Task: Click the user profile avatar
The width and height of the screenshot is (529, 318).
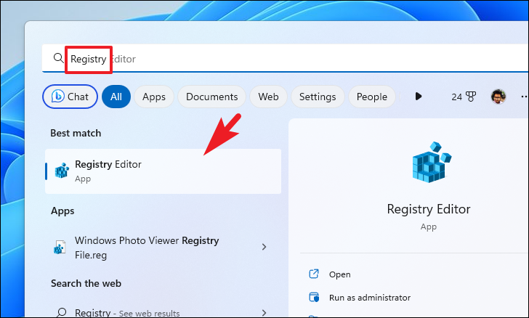Action: pos(498,97)
